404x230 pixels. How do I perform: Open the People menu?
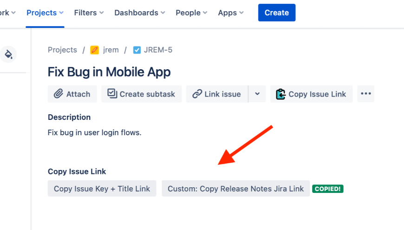(x=191, y=13)
